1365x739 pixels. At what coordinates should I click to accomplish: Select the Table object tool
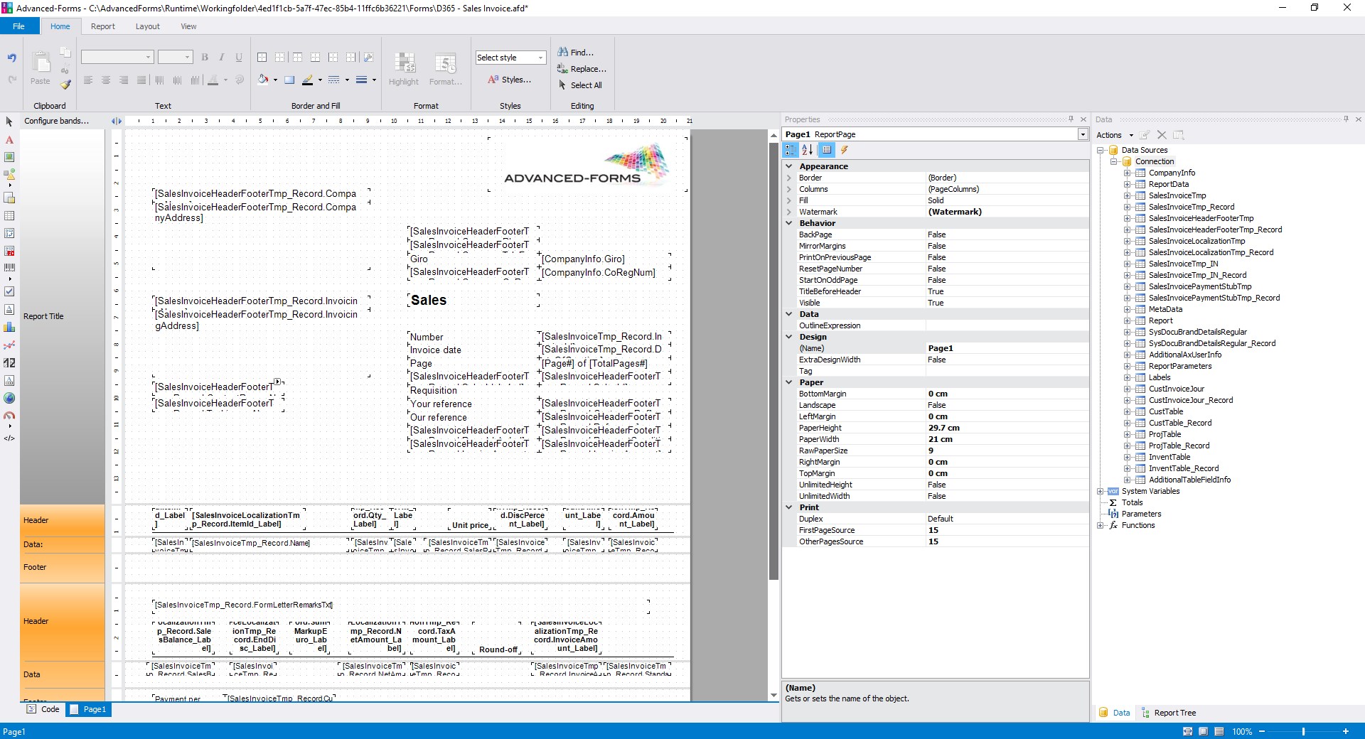coord(9,215)
